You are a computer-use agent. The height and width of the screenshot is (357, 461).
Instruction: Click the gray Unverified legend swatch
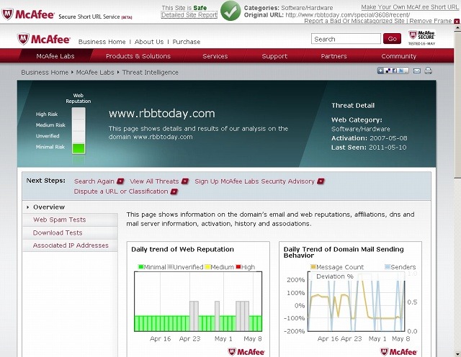point(170,267)
